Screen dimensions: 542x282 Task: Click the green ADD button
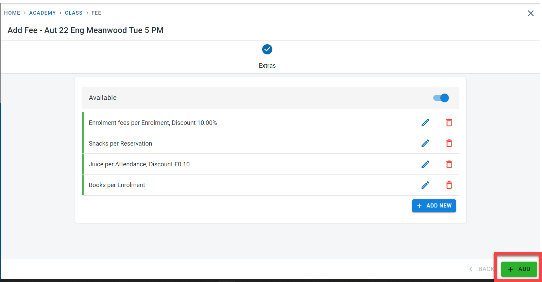(519, 269)
